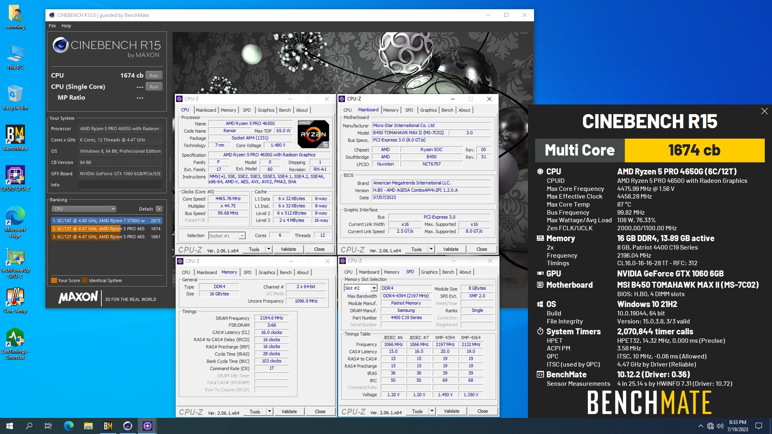The image size is (772, 434).
Task: Expand Tools dropdown arrow in SPD window
Action: point(432,411)
